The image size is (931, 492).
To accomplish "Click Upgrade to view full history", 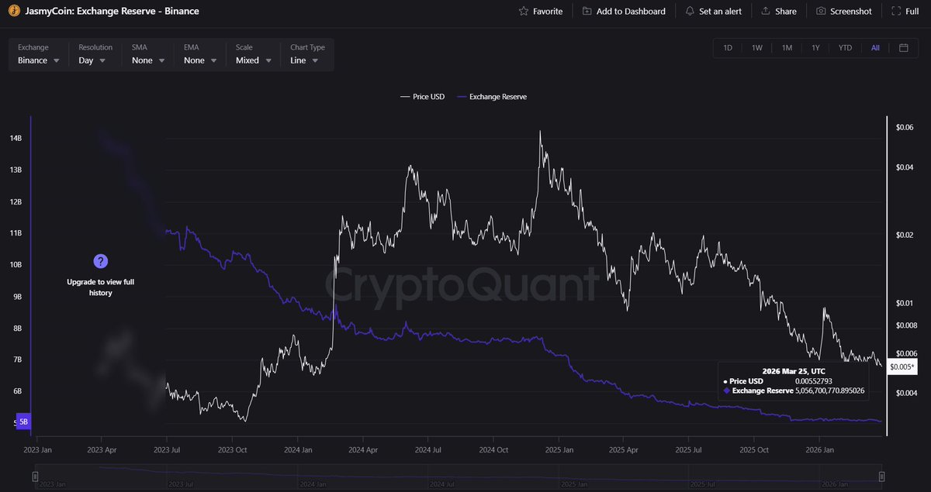I will (100, 287).
